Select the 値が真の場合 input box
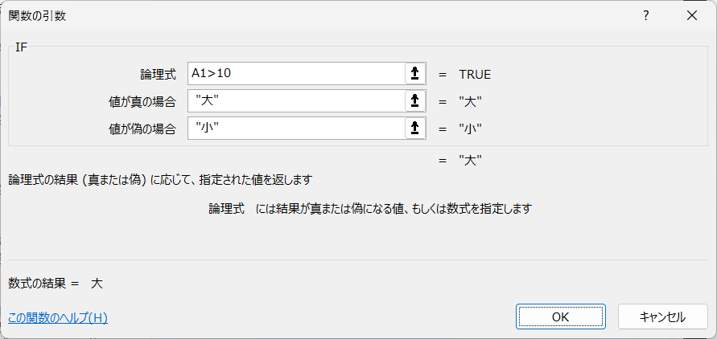Image resolution: width=717 pixels, height=339 pixels. (296, 101)
